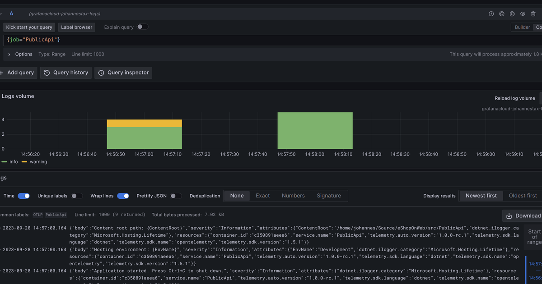Select Oldest first display order

coord(523,196)
